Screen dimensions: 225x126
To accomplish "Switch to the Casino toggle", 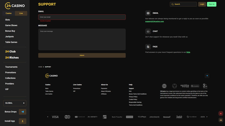I will pyautogui.click(x=9, y=13).
